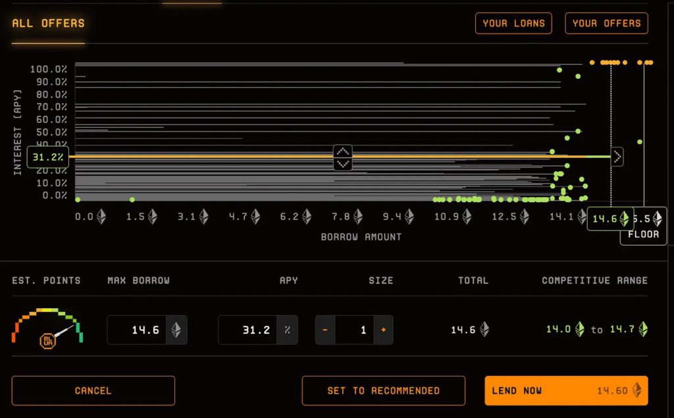Click the up/down APY handle on chart
Viewport: 674px width, 418px height.
[x=343, y=157]
